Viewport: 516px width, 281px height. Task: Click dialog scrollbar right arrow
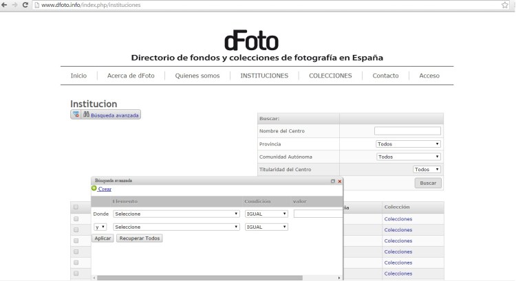click(x=339, y=278)
